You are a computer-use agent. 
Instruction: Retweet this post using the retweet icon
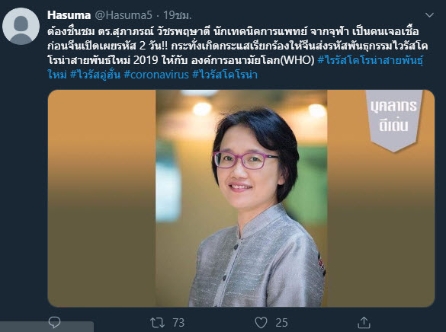coord(157,323)
